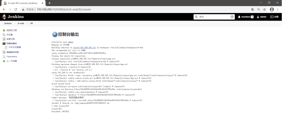Click the green up arrow 返回到工程 icon
This screenshot has width=282, height=114.
click(4, 30)
